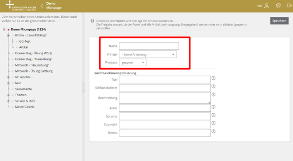Open the settings gear icon
Screen dimensions: 293x161
pos(278,5)
